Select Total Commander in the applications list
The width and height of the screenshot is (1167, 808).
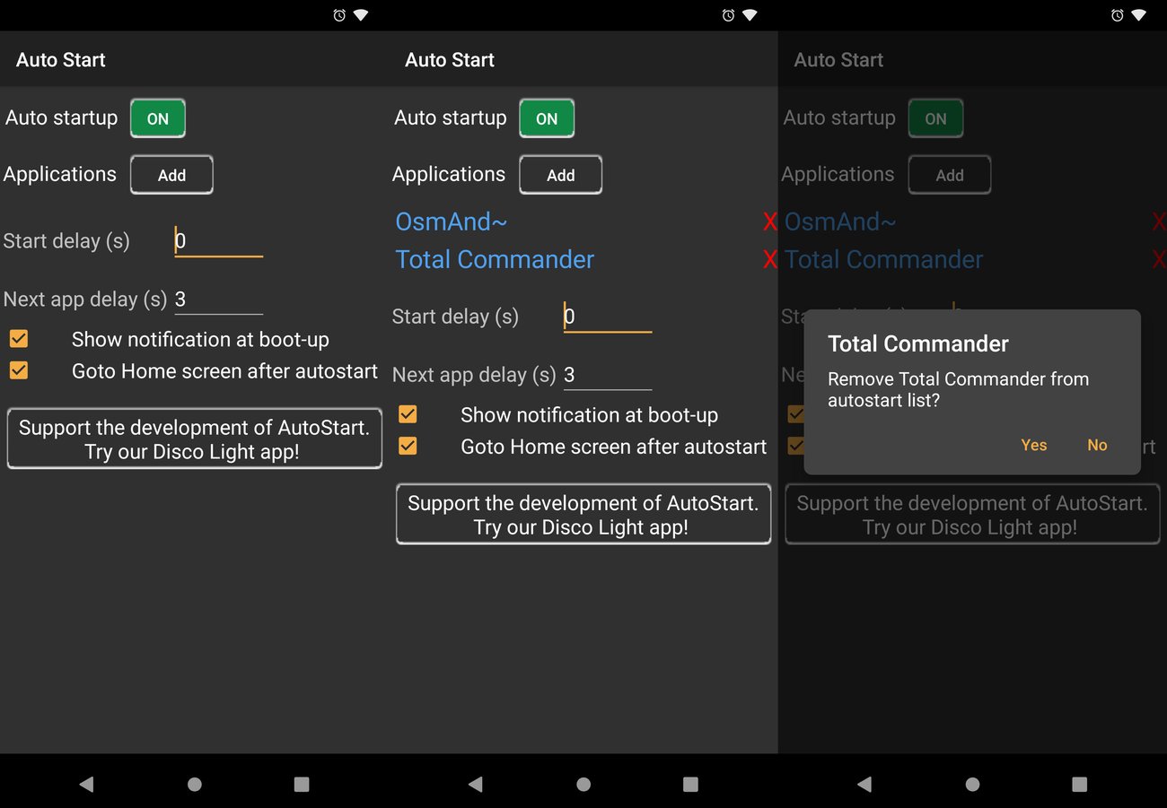point(495,259)
